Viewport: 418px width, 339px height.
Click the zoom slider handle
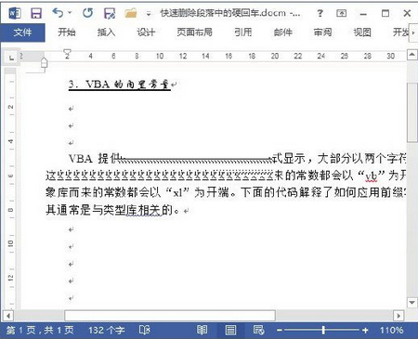[323, 330]
